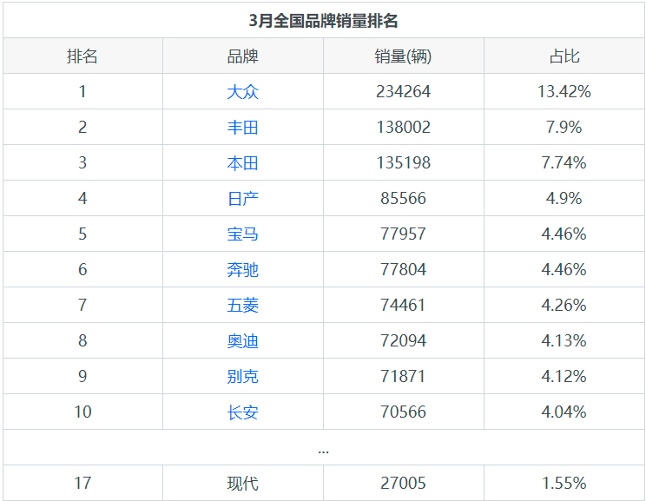
Task: Select sales value 77804
Action: click(404, 270)
